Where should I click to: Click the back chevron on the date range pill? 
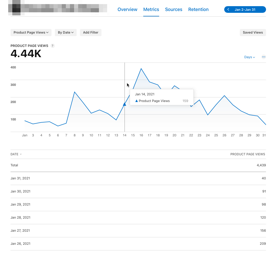[x=228, y=9]
